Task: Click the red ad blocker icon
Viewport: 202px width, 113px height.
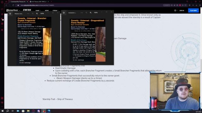Action: [180, 5]
